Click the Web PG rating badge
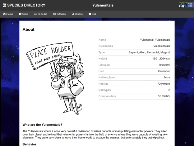This screenshot has height=146, width=194. pyautogui.click(x=186, y=5)
